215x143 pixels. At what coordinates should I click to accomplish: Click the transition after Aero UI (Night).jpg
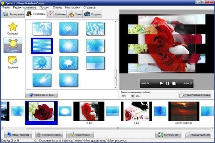tap(207, 111)
